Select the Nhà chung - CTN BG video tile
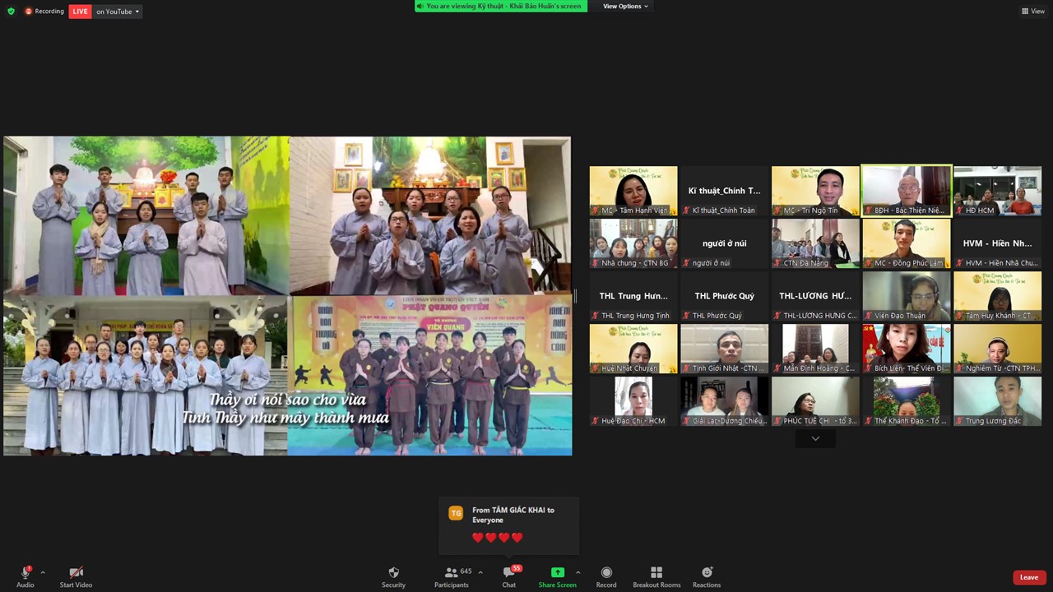Screen dimensions: 1053x592 point(633,244)
